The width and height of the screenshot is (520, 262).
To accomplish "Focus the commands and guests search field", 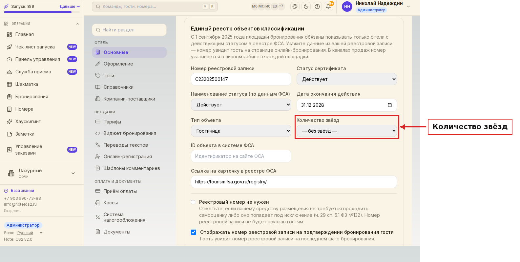I will coord(155,7).
